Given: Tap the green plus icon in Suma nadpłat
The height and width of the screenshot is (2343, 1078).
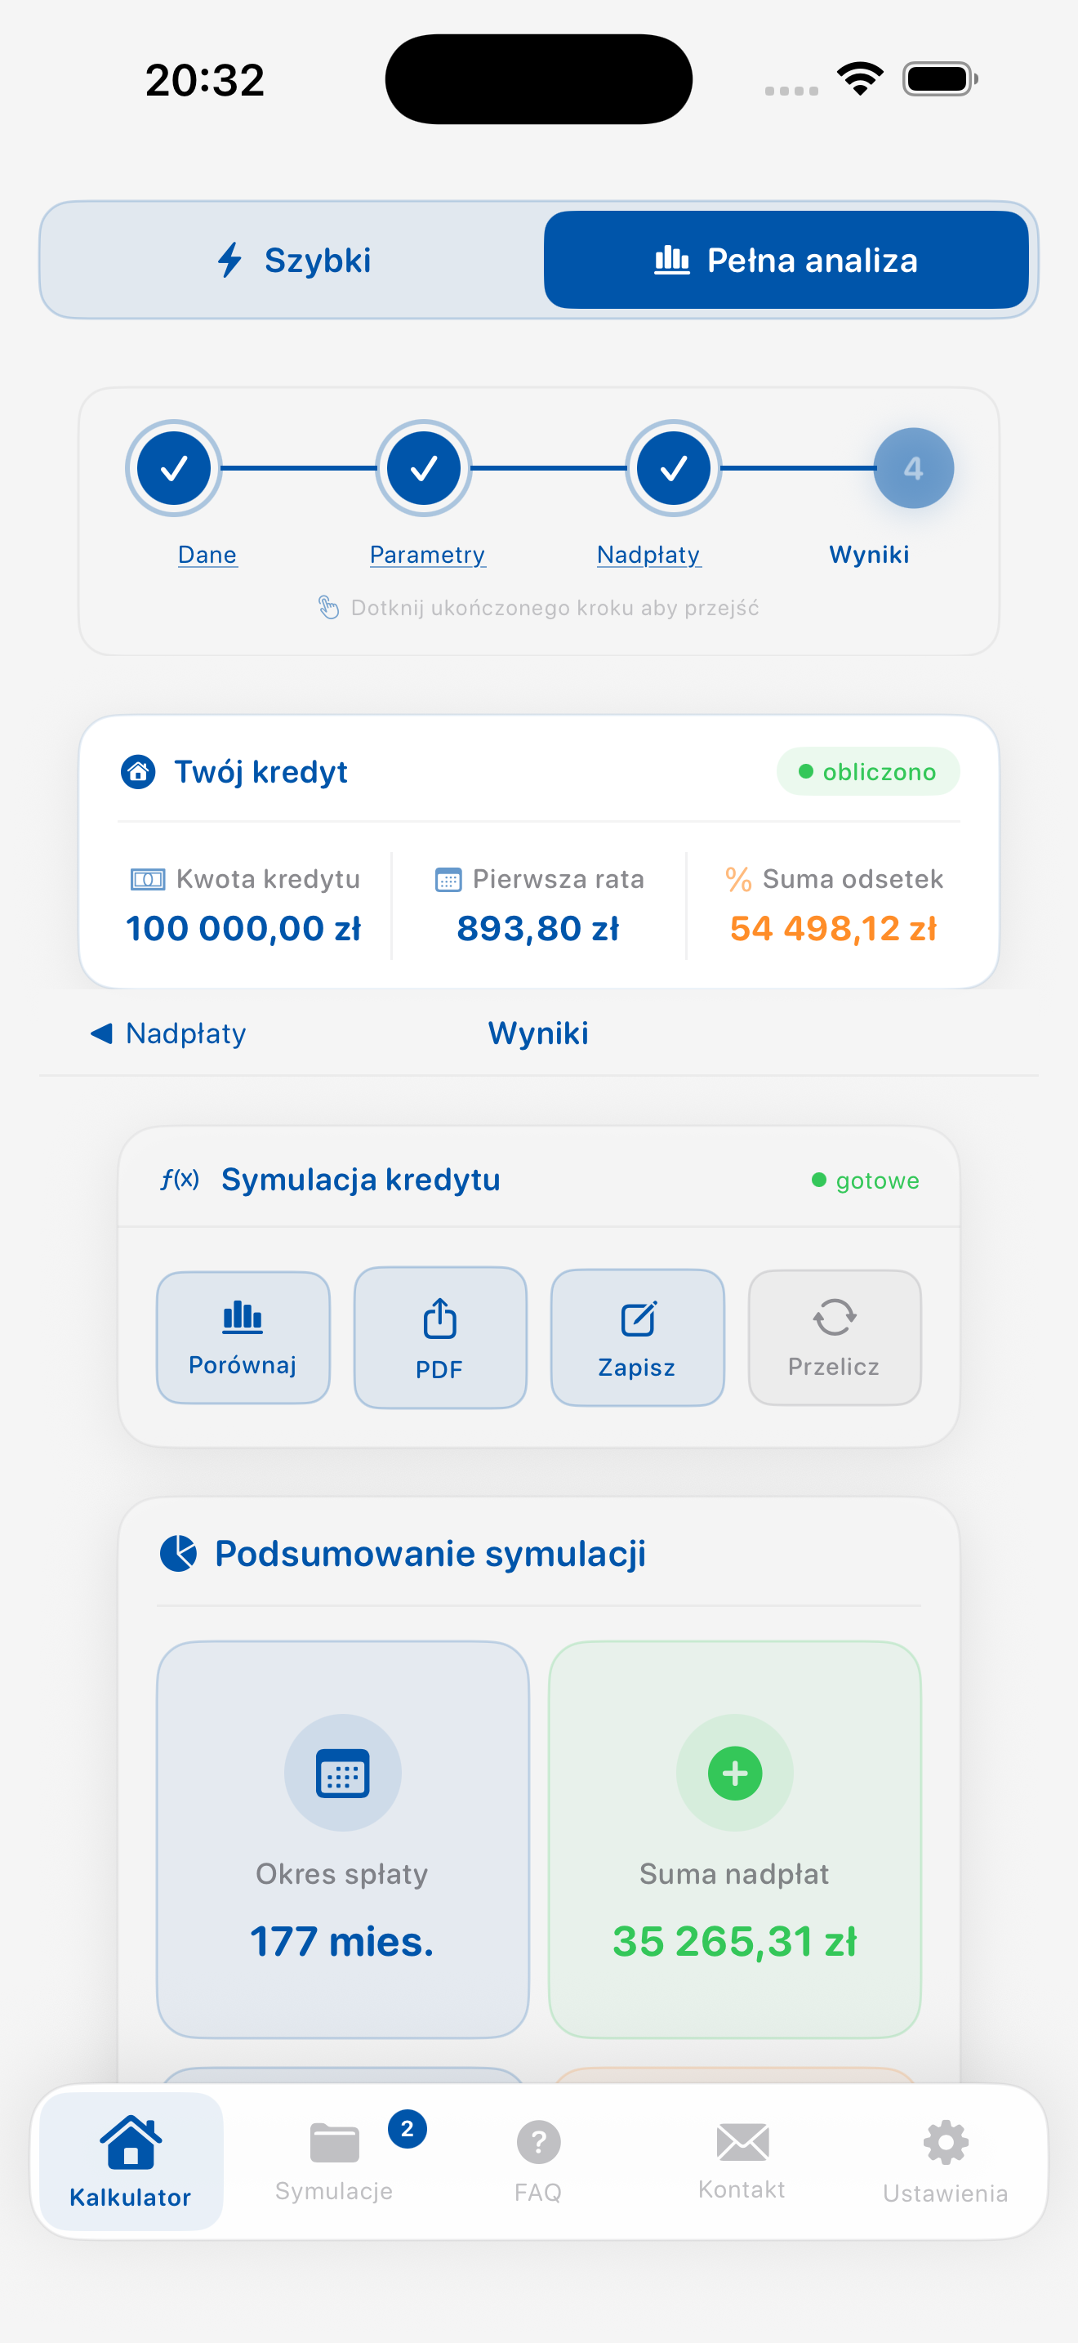Looking at the screenshot, I should coord(734,1773).
